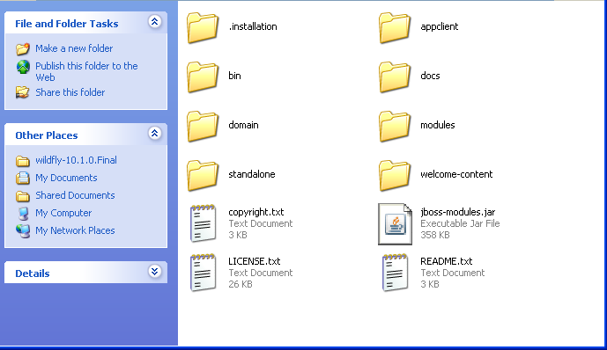Image resolution: width=607 pixels, height=350 pixels.
Task: Select the copyright.txt notepad icon
Action: click(203, 223)
